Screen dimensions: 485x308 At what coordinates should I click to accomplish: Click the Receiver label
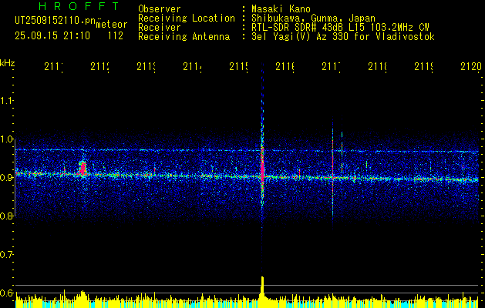point(160,28)
